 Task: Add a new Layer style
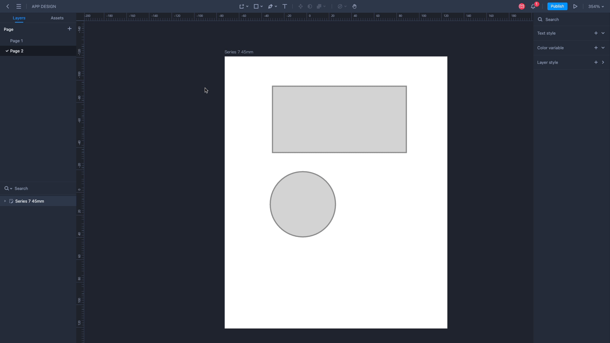point(596,62)
